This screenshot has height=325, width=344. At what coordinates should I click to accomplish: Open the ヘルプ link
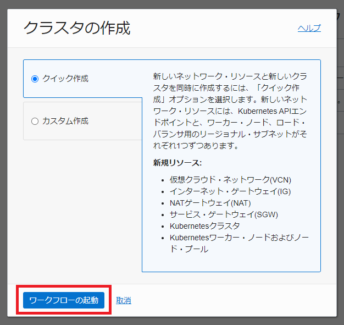(309, 28)
